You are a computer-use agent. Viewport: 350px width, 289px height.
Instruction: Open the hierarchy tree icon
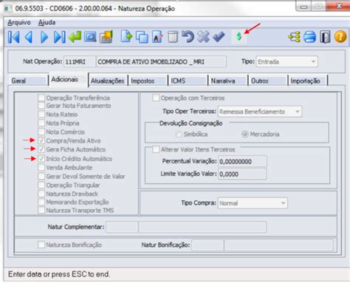[x=294, y=37]
